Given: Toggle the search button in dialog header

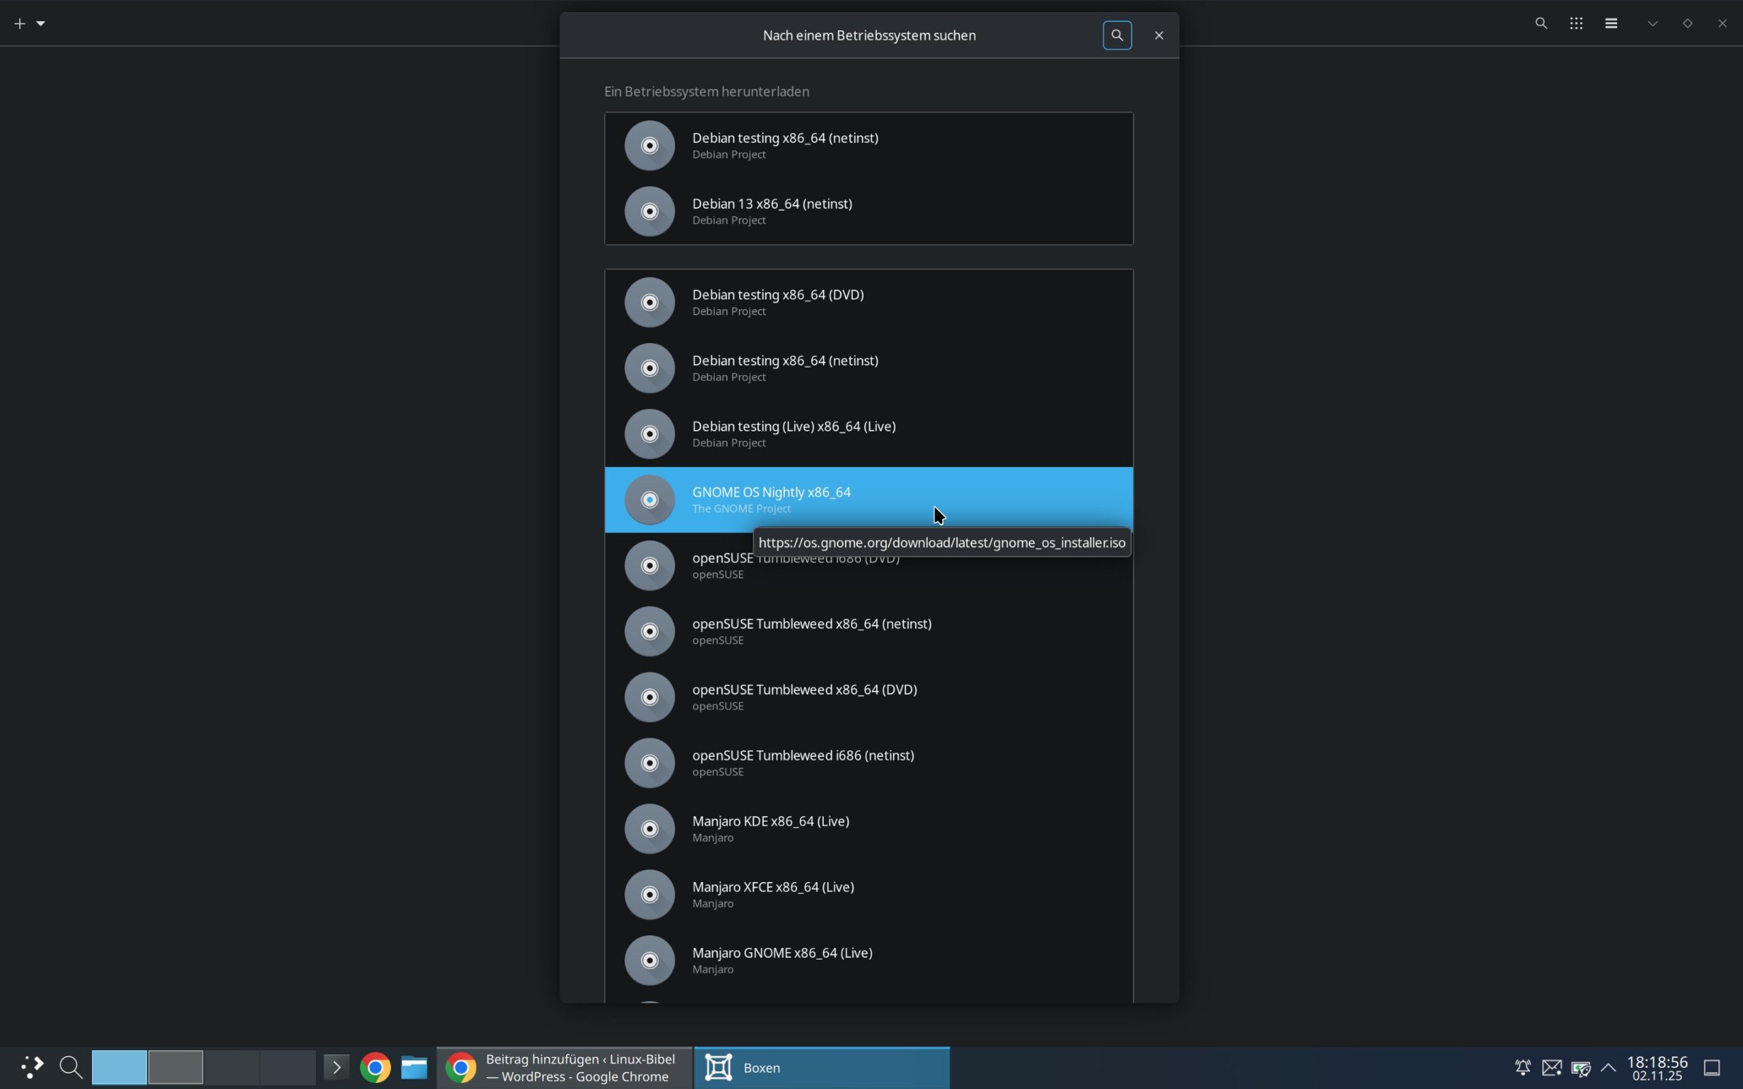Looking at the screenshot, I should pos(1117,35).
